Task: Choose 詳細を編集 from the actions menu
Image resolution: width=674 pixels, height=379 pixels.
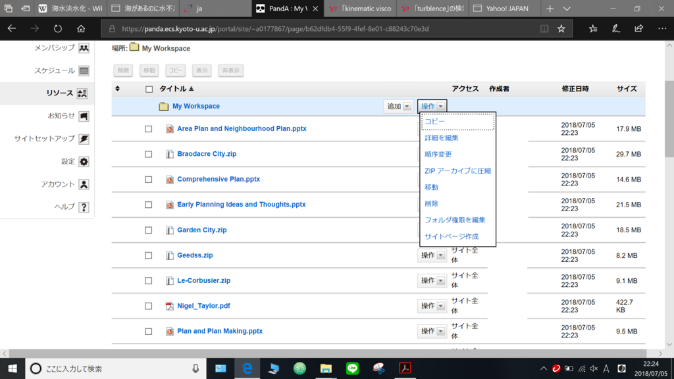Action: click(458, 138)
